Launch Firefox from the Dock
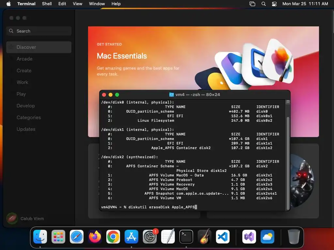Screen dimensions: 334x250 point(95,236)
